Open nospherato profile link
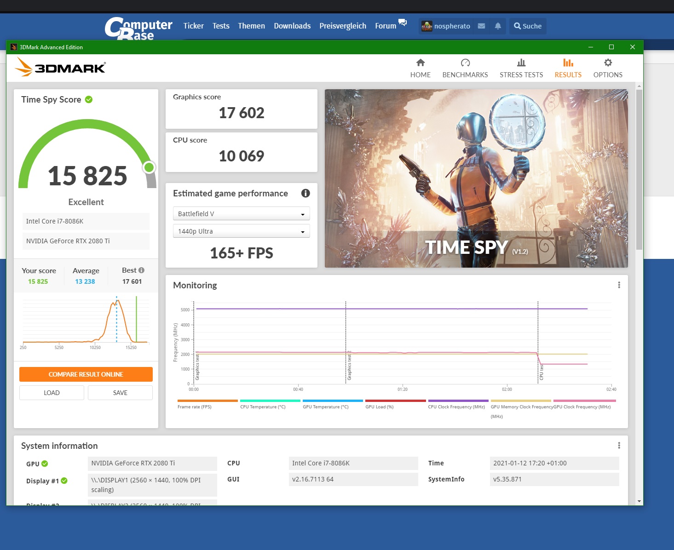Screen dimensions: 674x550 [452, 26]
